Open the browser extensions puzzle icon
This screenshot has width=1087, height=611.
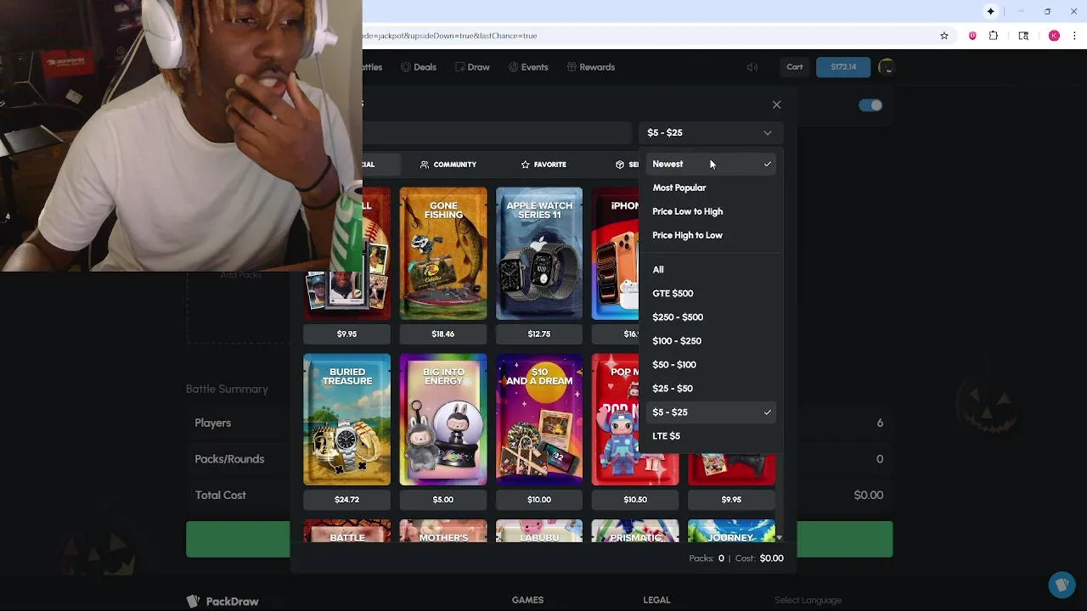pos(994,36)
